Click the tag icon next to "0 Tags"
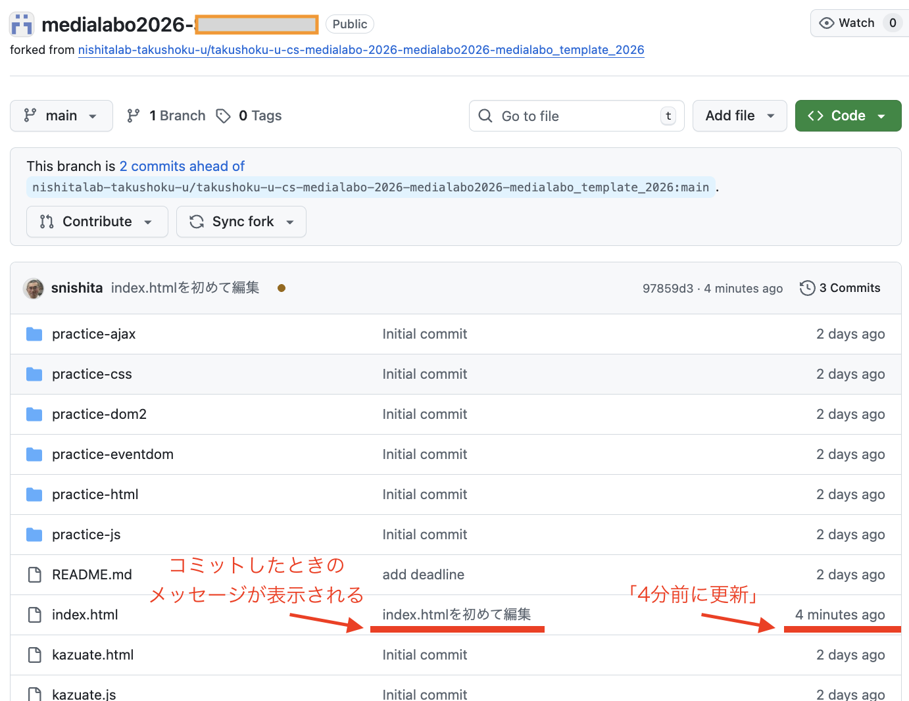 (222, 115)
